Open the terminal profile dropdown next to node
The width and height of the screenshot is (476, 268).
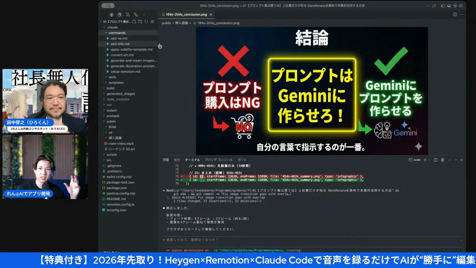click(429, 160)
